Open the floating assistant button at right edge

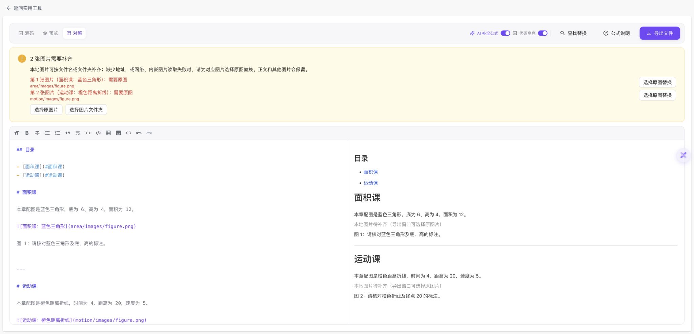click(x=683, y=155)
